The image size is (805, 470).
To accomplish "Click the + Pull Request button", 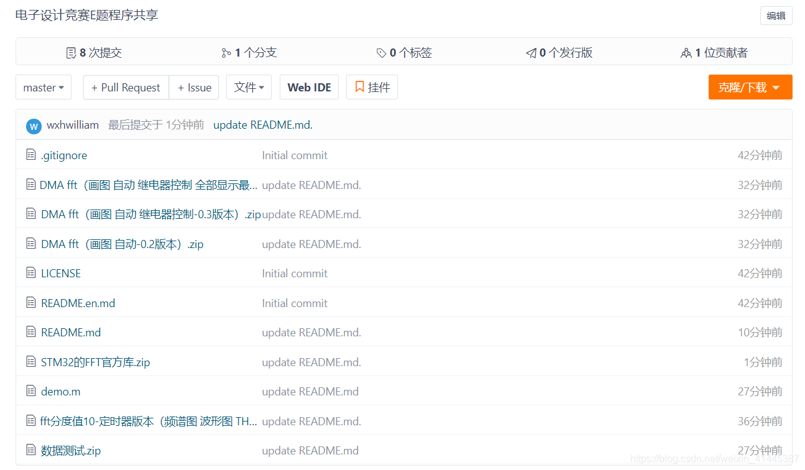I will tap(126, 87).
